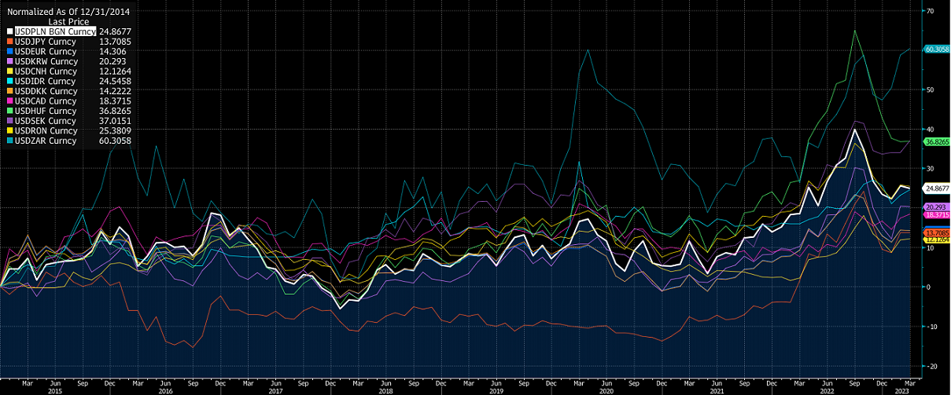
Task: Click the 60.3058 price tag on right axis
Action: [x=936, y=49]
